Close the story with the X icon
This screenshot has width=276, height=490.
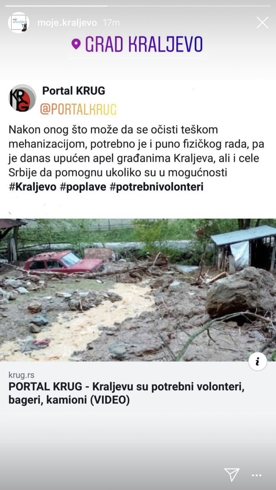pyautogui.click(x=263, y=22)
